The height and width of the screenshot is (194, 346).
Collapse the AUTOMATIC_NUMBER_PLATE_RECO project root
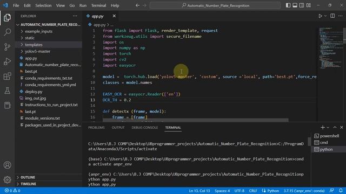[49, 24]
